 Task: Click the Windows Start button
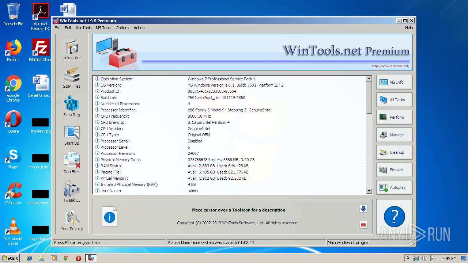10,258
